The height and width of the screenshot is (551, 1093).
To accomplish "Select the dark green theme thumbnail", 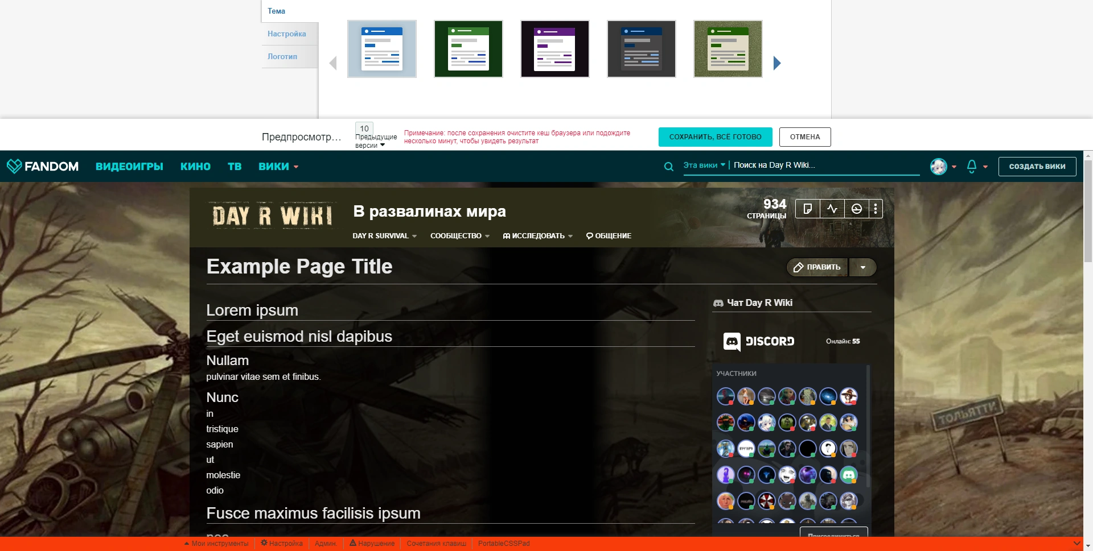I will click(469, 49).
